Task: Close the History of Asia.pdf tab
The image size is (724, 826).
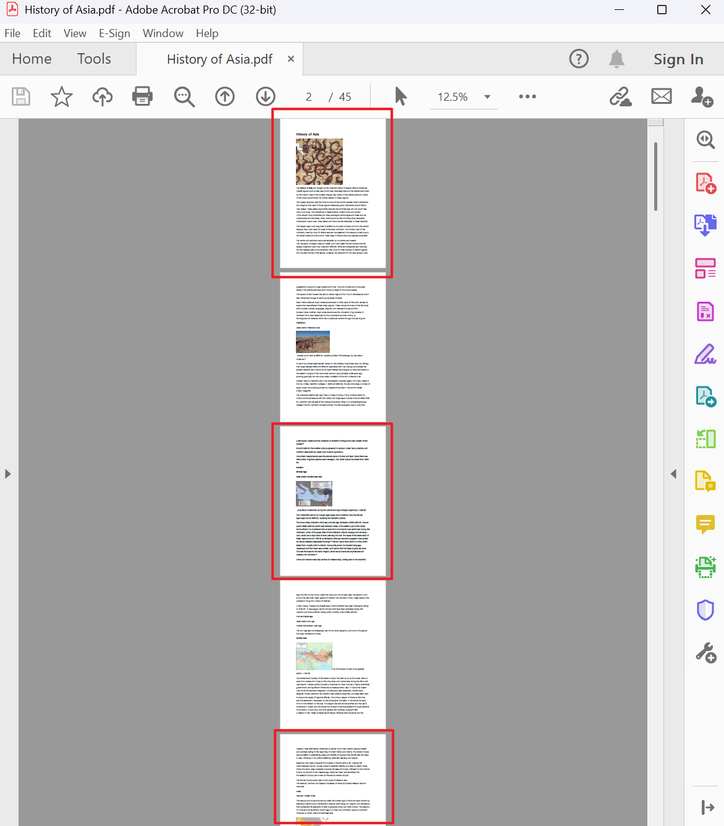Action: [x=291, y=59]
